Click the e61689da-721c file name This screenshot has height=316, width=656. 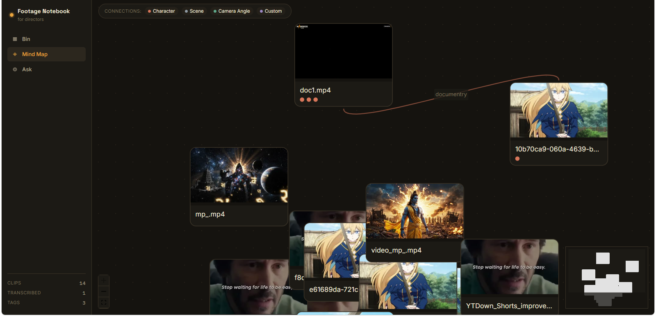pyautogui.click(x=334, y=289)
